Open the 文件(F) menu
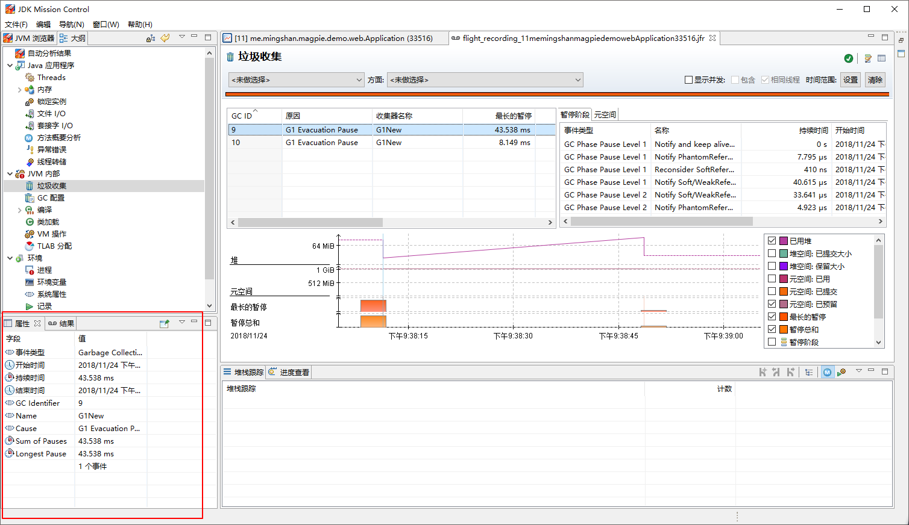 tap(16, 24)
